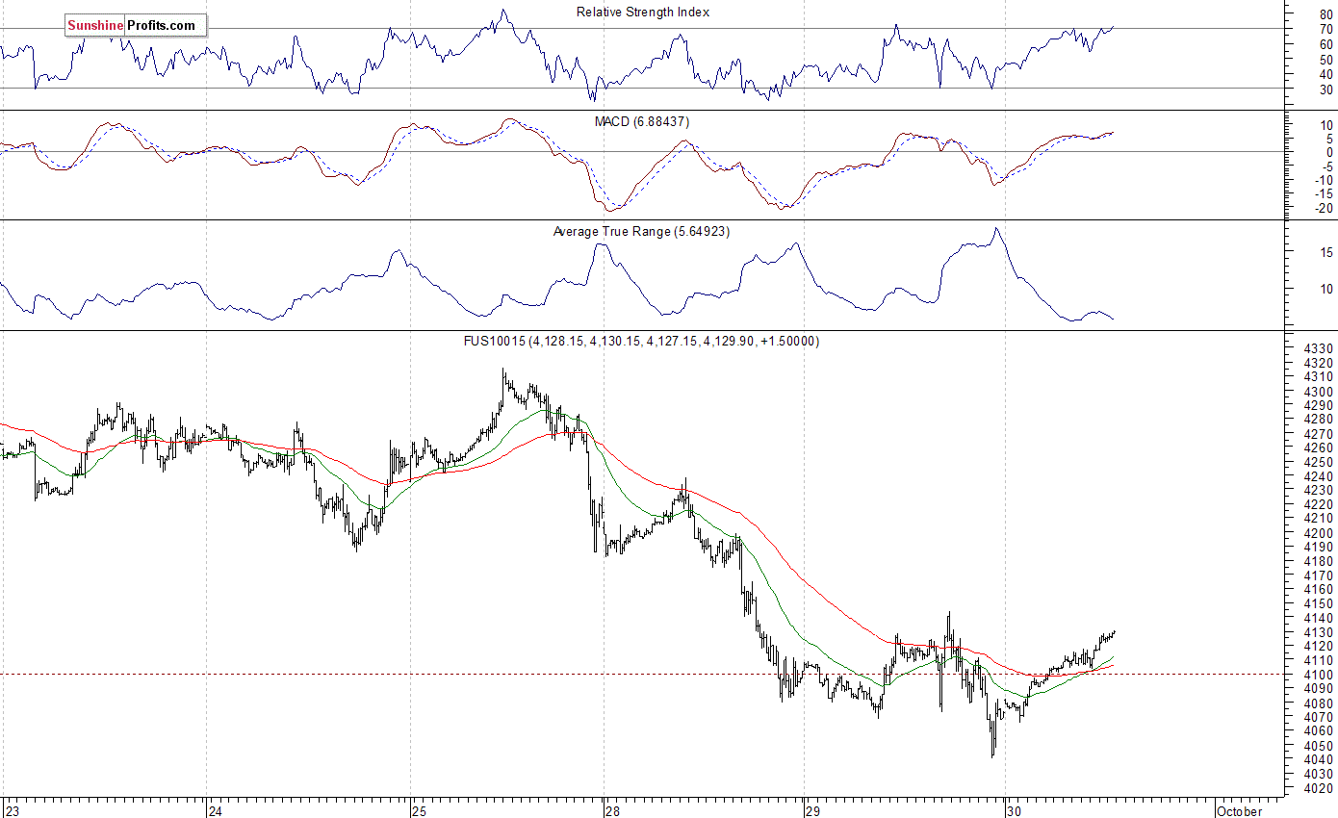
Task: Click the MACD axis value -20
Action: (x=1324, y=208)
